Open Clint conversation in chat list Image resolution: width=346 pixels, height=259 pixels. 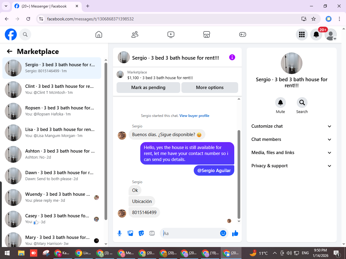[x=52, y=89]
